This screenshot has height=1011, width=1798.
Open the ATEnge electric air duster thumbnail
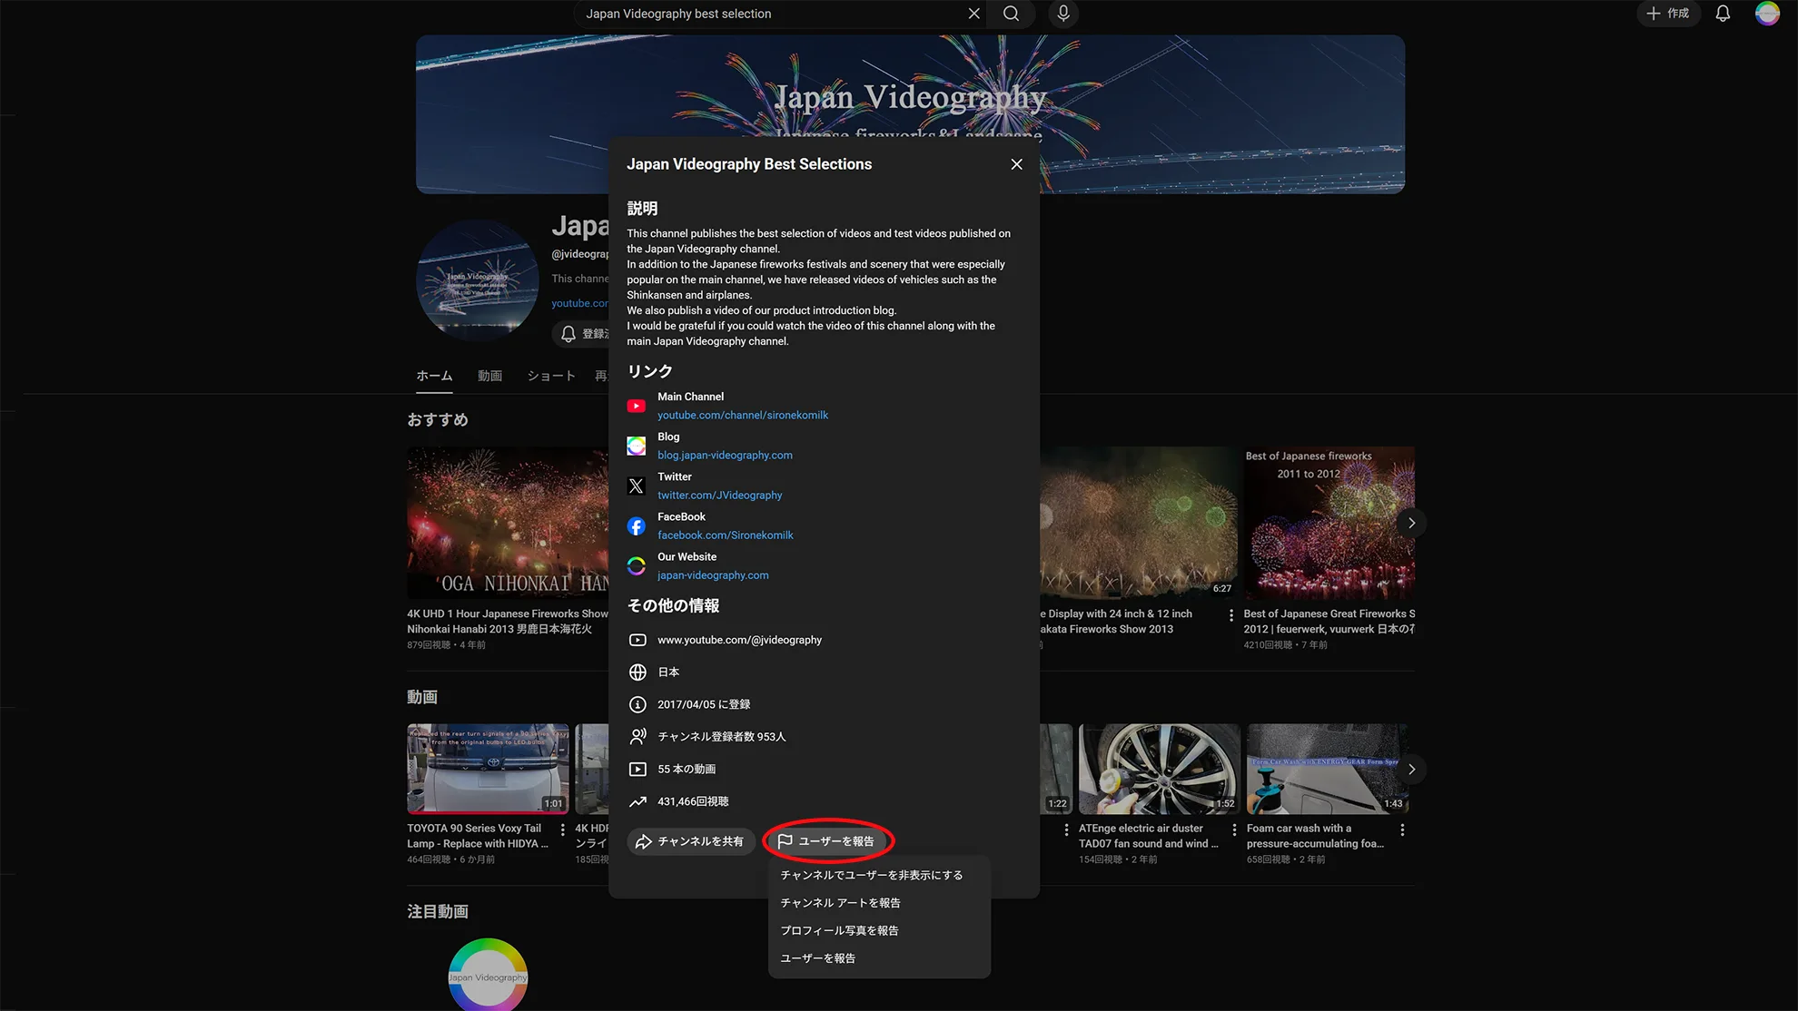pyautogui.click(x=1159, y=768)
